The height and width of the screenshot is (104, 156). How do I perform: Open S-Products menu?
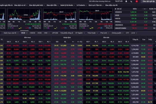[x=81, y=5]
